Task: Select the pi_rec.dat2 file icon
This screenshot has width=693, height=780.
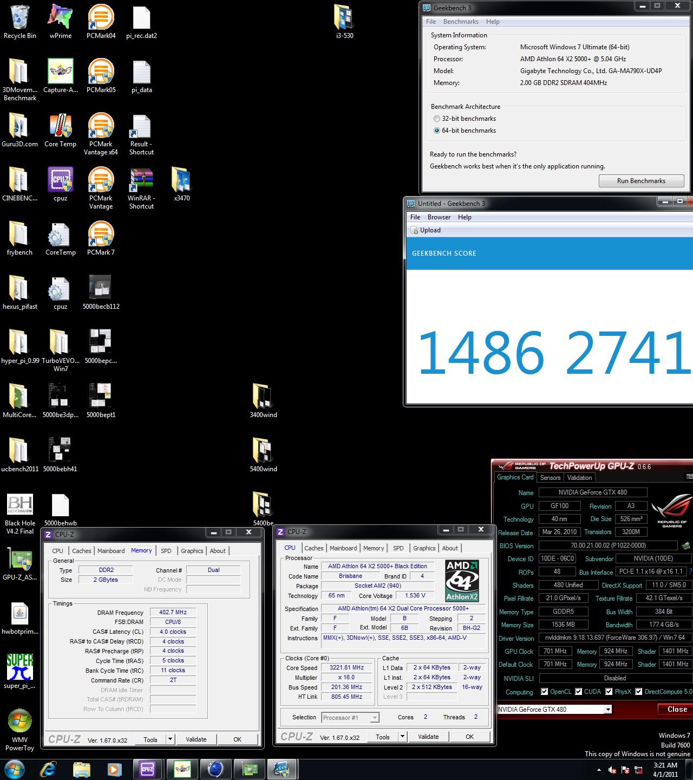Action: [141, 17]
